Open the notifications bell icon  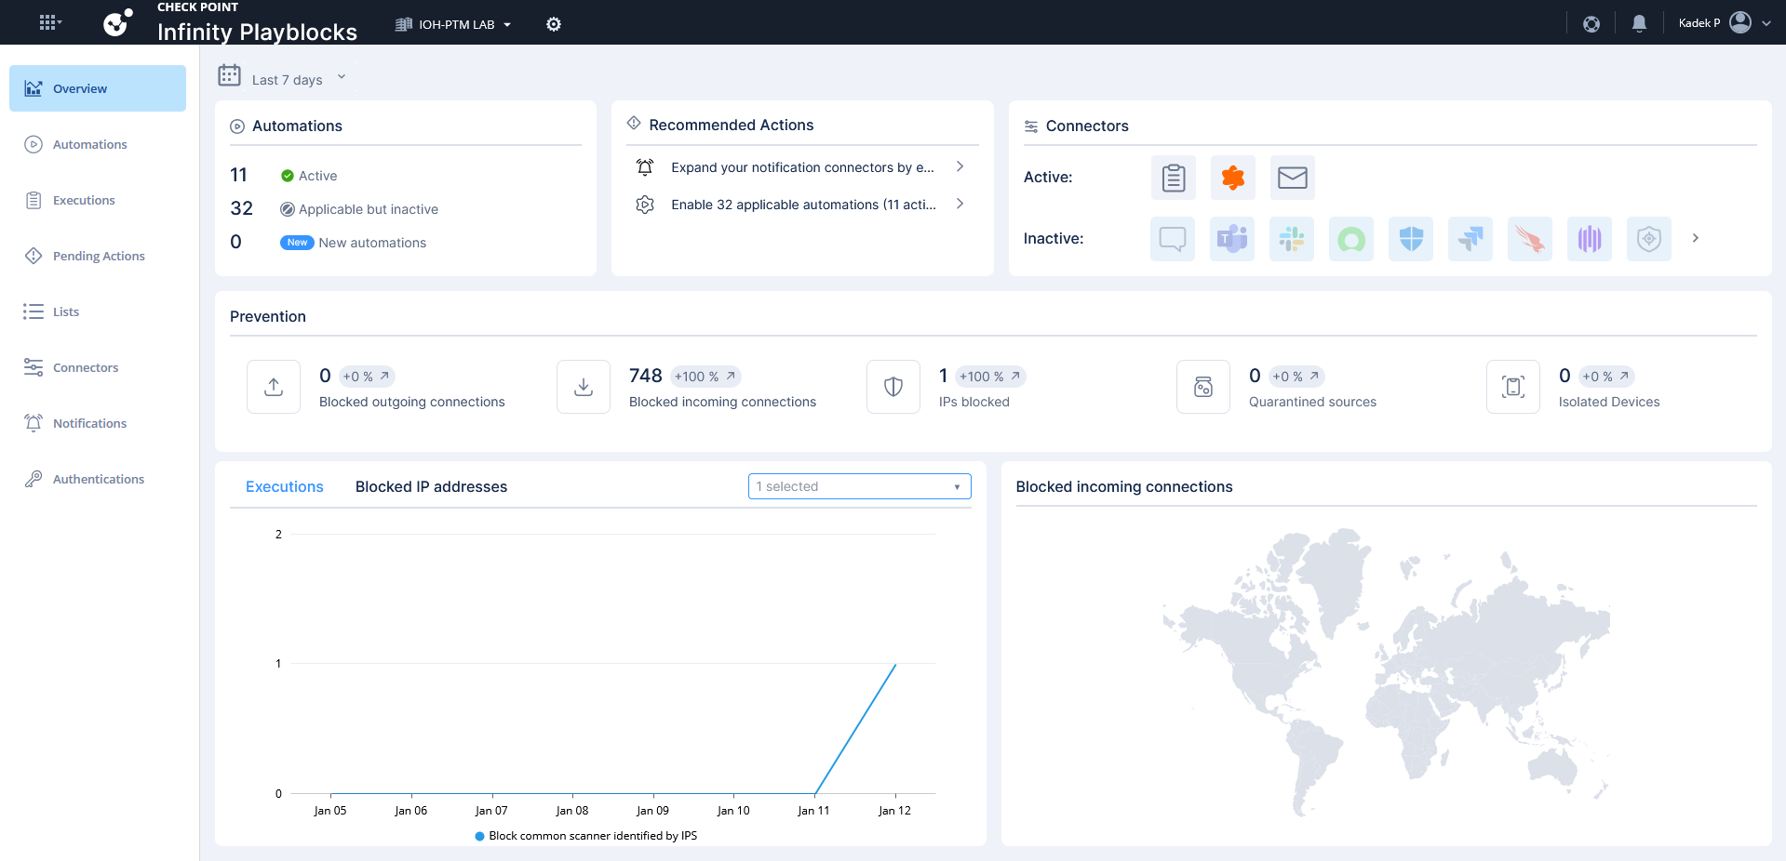click(x=1639, y=23)
